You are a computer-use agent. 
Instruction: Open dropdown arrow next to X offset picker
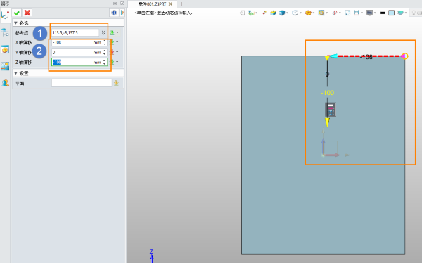pos(117,42)
